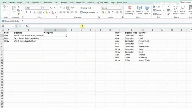Image resolution: width=192 pixels, height=108 pixels.
Task: Select the Format Painter brush
Action: click(19, 14)
